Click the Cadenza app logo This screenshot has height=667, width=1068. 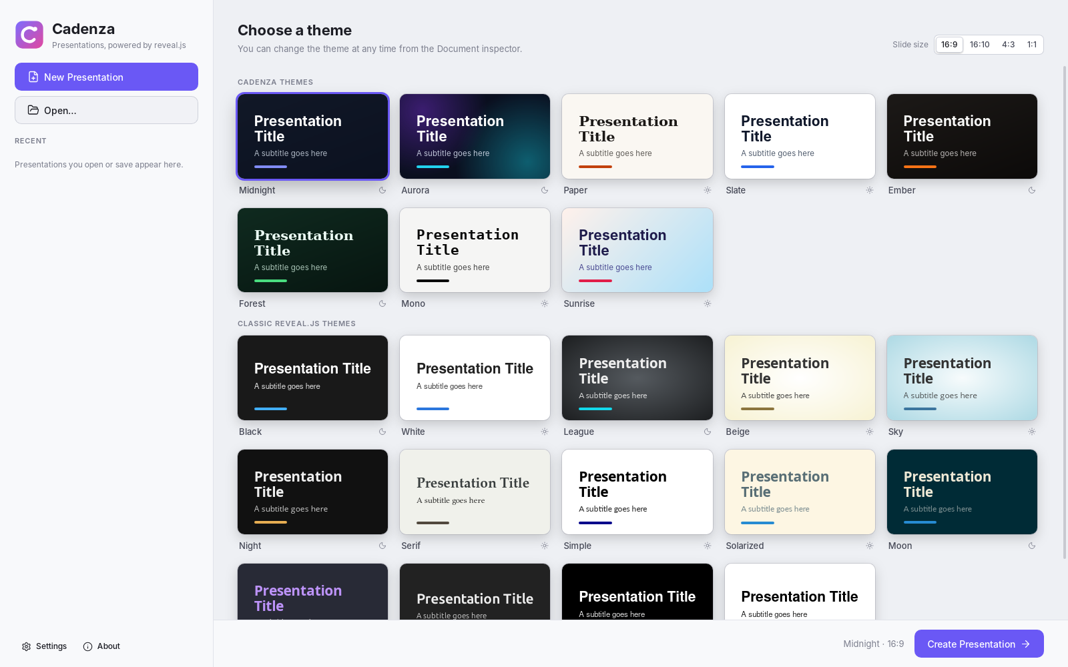point(29,35)
